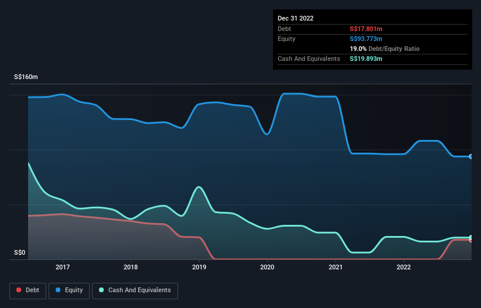Click the Debt row label in tooltip

point(284,29)
